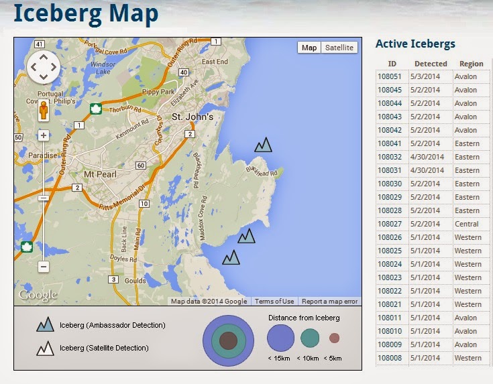Click the Google logo on the map
The image size is (493, 384).
tap(38, 296)
